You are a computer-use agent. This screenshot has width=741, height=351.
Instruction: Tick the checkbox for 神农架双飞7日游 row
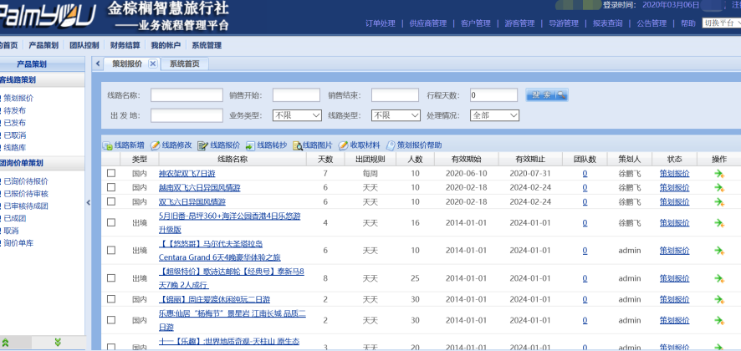click(x=111, y=174)
